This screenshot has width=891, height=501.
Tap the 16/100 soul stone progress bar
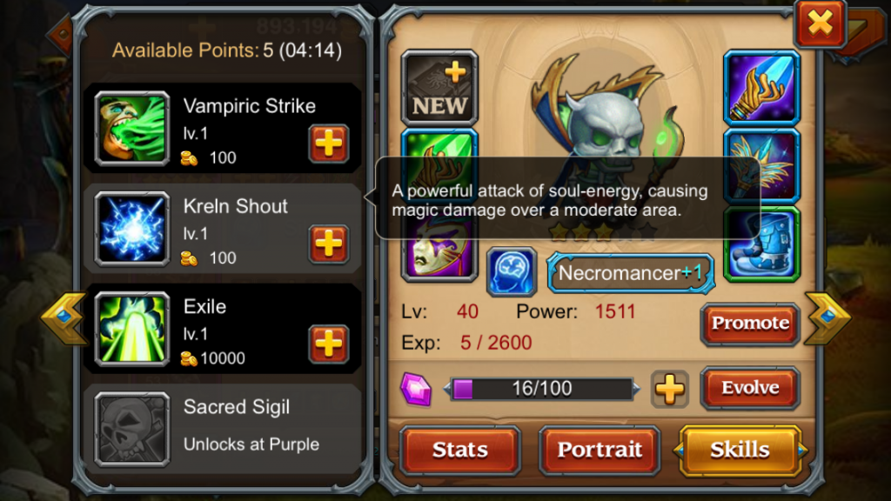pyautogui.click(x=541, y=389)
